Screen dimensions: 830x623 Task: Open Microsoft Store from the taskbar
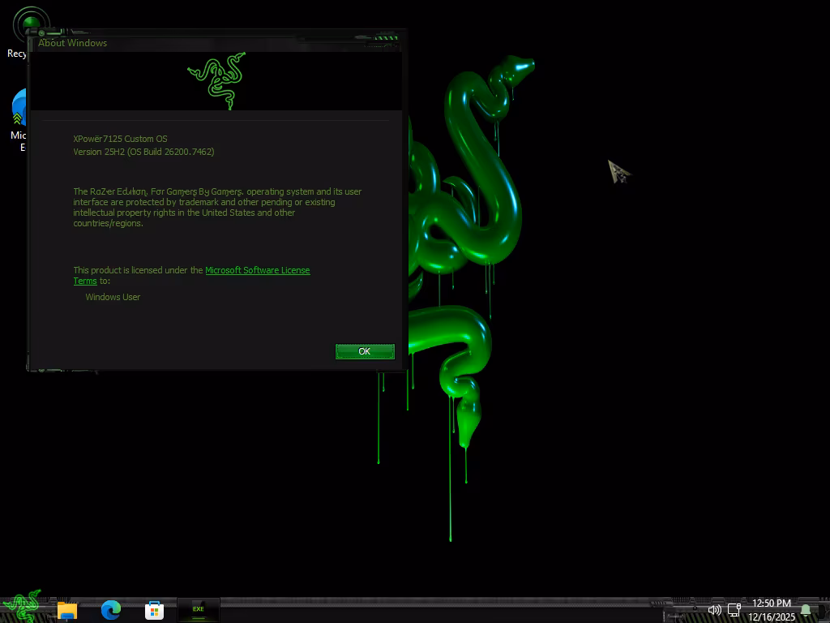(154, 610)
